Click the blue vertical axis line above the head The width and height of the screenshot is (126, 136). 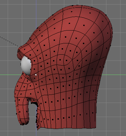pyautogui.click(x=36, y=13)
